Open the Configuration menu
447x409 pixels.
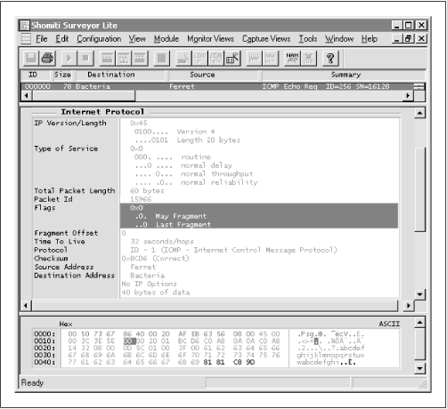pyautogui.click(x=99, y=39)
